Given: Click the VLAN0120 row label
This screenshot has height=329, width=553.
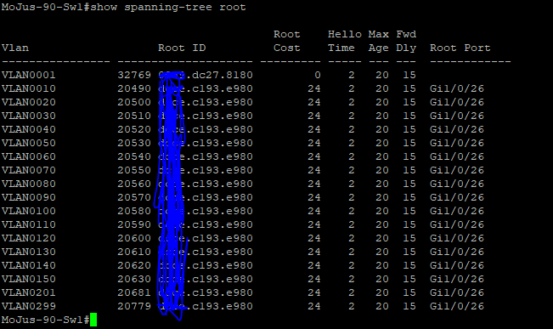Looking at the screenshot, I should pyautogui.click(x=29, y=238).
